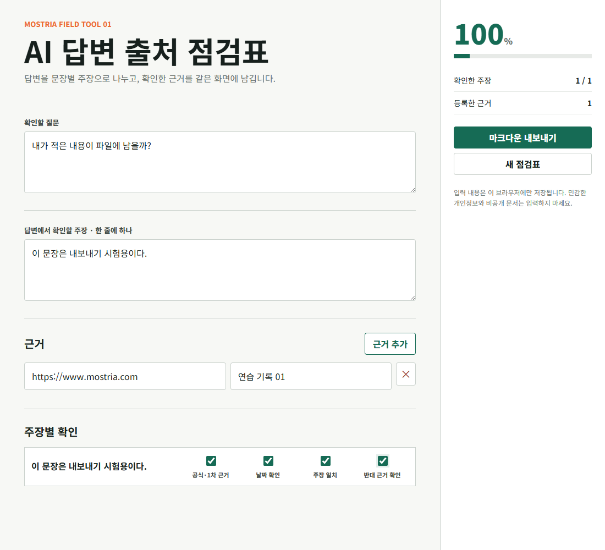Click the 마크다운 내보내기 button
The width and height of the screenshot is (605, 550).
click(x=522, y=137)
